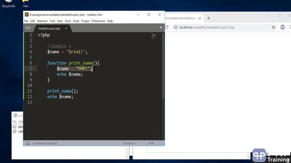Close the VariableScope browser tab
Screen dimensions: 291x163
200,18
